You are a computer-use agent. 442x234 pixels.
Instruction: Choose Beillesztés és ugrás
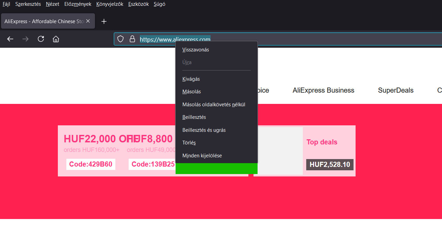216,130
